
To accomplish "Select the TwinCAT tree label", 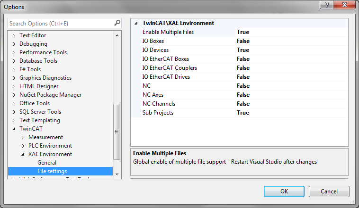I will [x=31, y=129].
